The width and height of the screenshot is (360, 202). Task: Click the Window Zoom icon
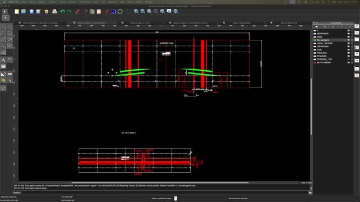tap(169, 11)
